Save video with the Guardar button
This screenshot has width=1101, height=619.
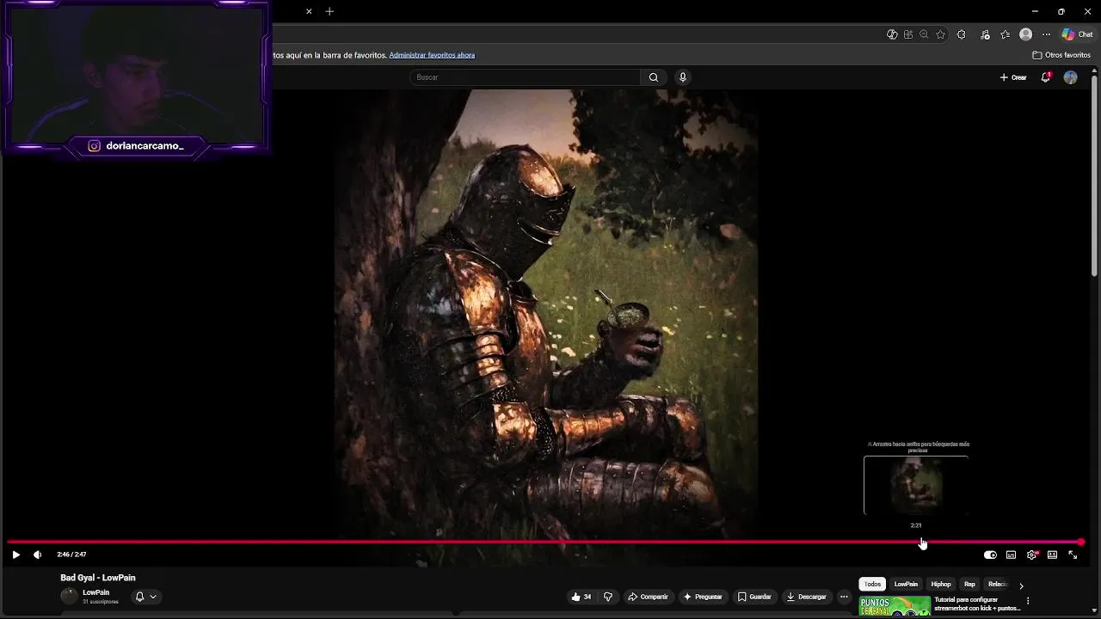click(754, 597)
